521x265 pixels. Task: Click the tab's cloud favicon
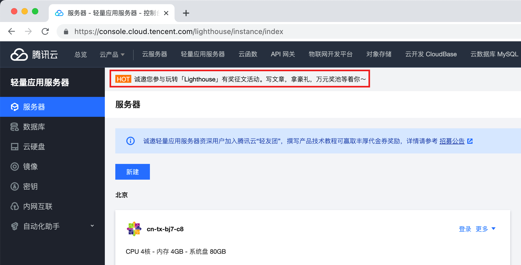pos(59,13)
